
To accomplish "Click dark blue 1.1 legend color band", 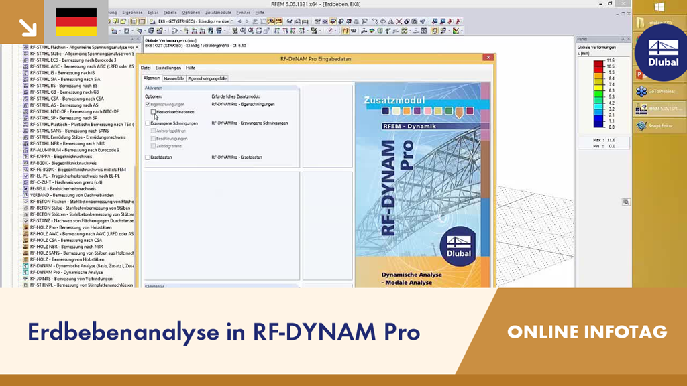I will pyautogui.click(x=598, y=124).
